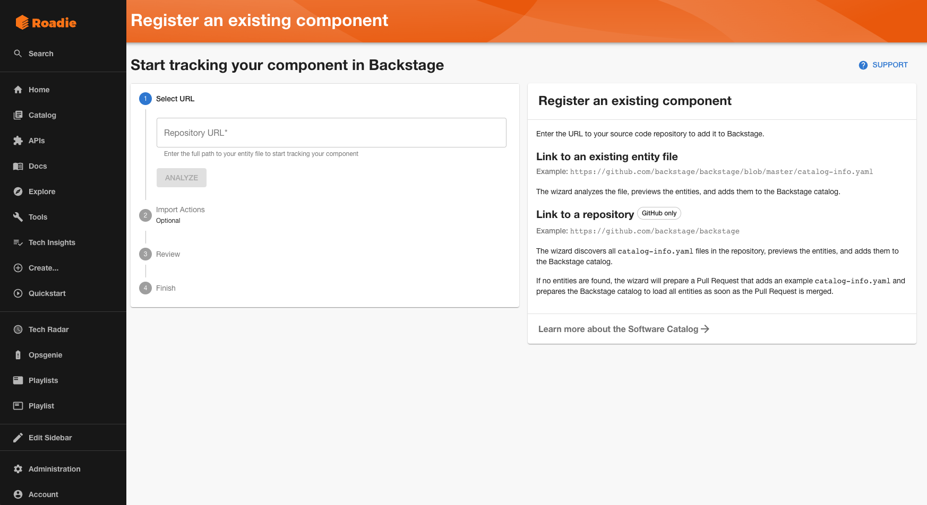Screen dimensions: 927x505
Task: Click the Administration gear icon
Action: click(x=18, y=469)
